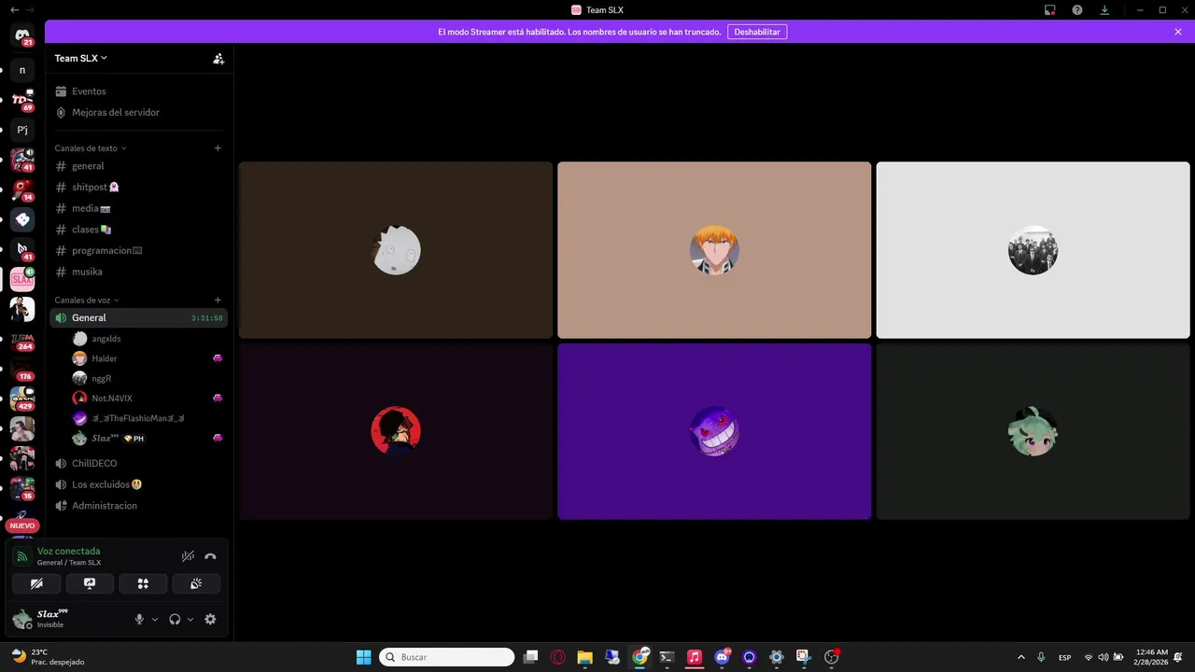This screenshot has height=672, width=1195.
Task: Join the Los excluidos voice channel
Action: 138,484
